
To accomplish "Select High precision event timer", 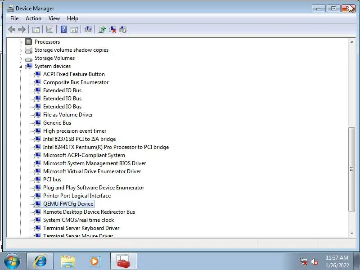I will point(75,131).
